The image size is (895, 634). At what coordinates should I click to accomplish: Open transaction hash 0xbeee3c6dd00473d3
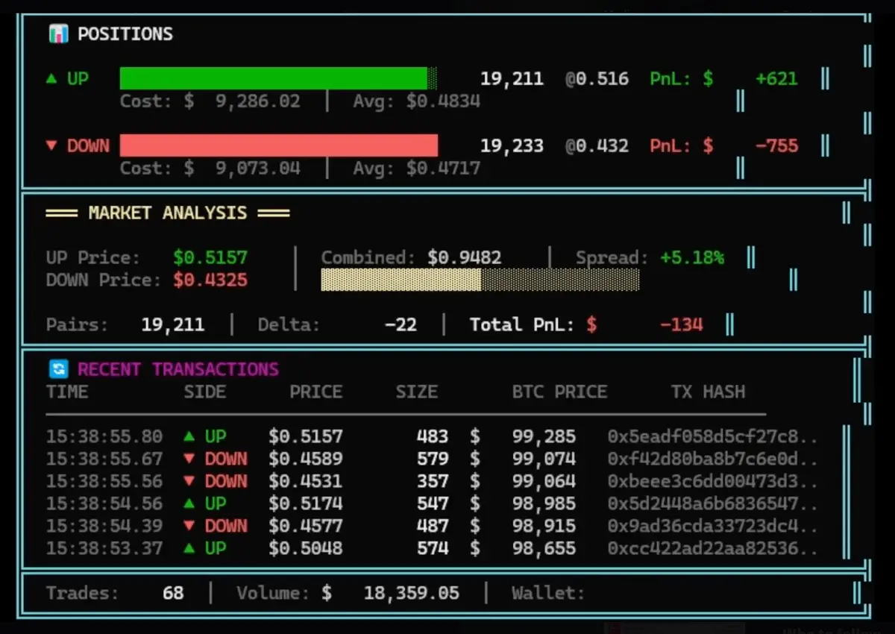[x=713, y=481]
